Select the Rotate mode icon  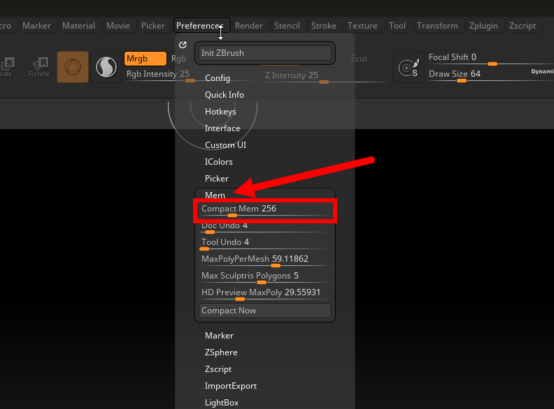point(39,66)
